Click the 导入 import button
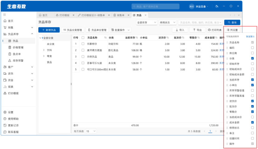 click(x=180, y=30)
